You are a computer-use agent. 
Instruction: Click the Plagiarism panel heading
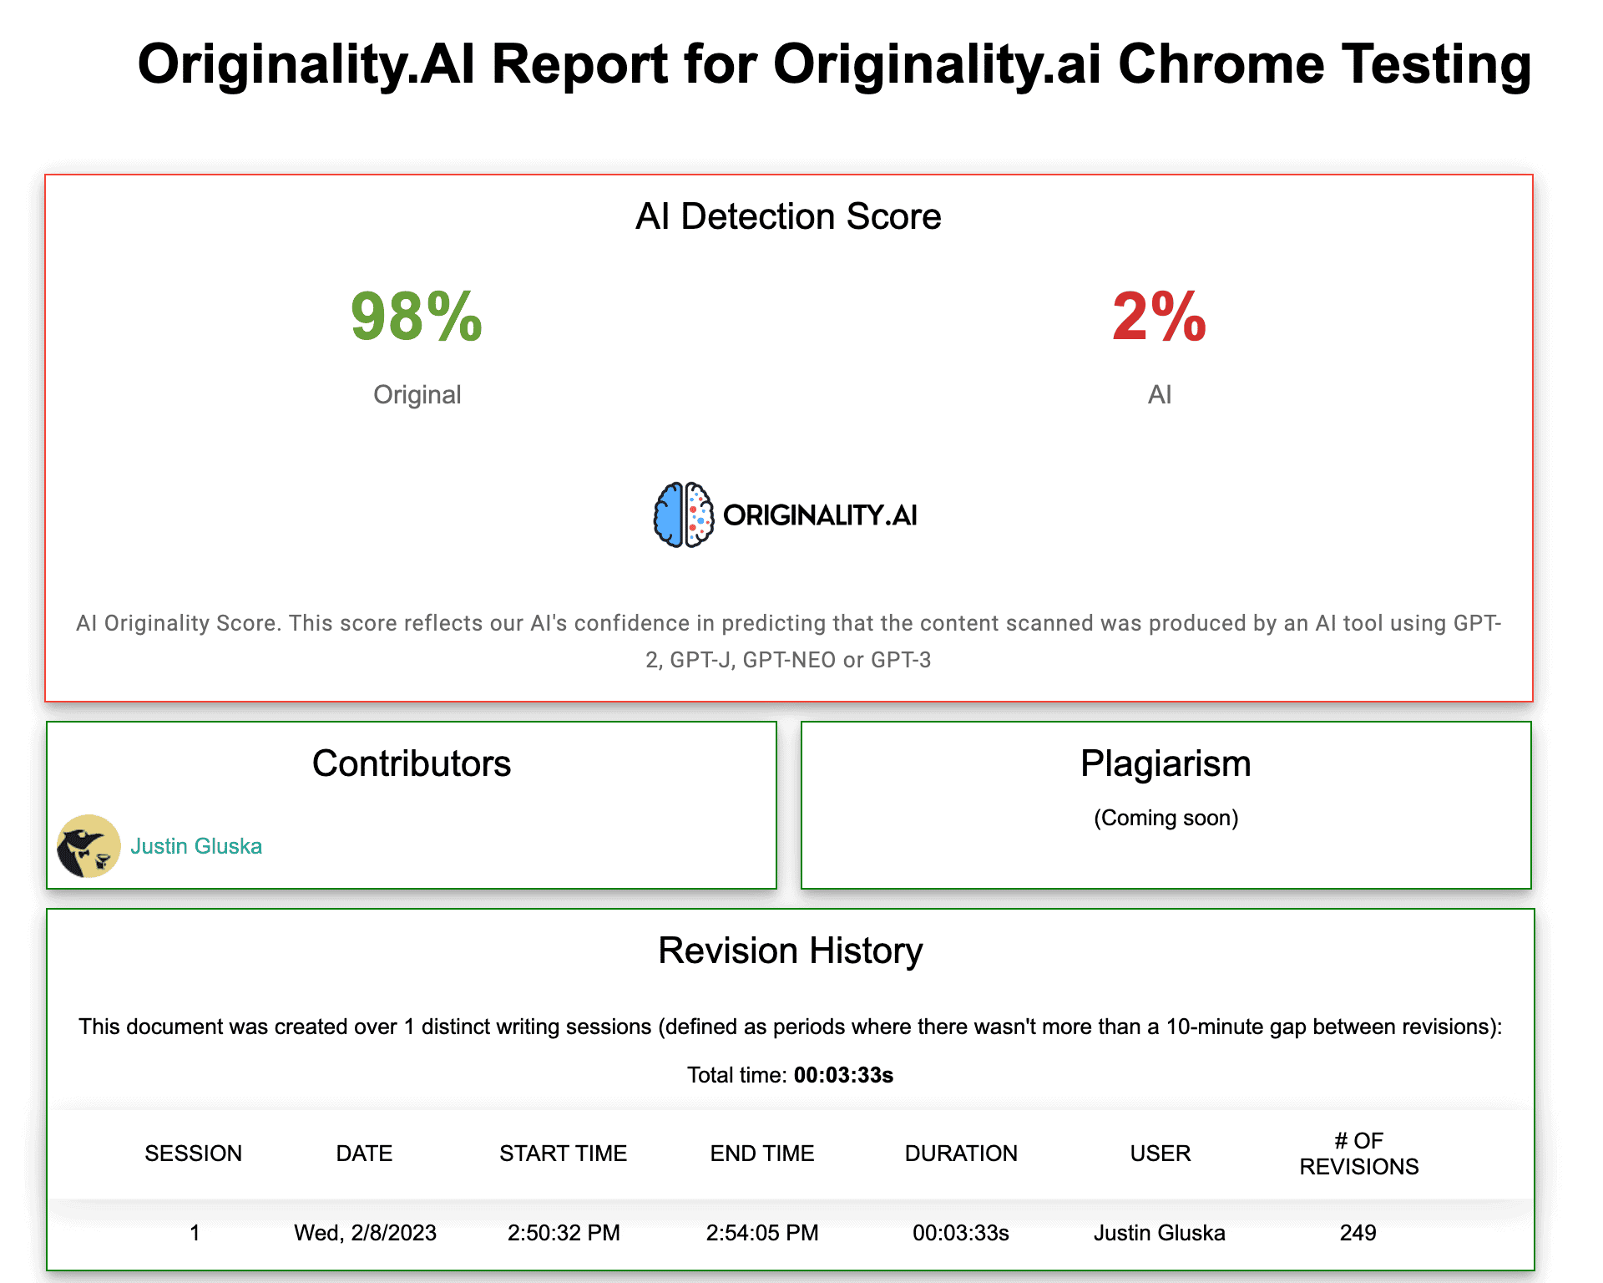[1166, 763]
